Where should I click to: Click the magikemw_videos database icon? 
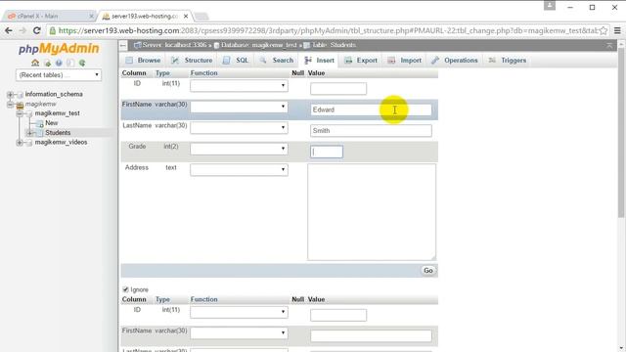(x=29, y=143)
